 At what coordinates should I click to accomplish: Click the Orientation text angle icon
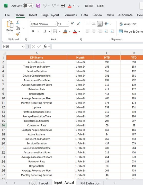point(106,24)
